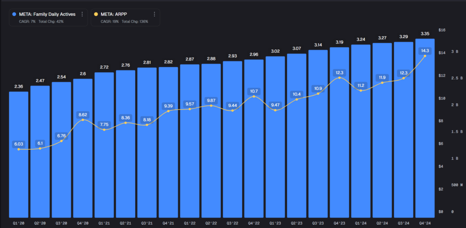Select the META: Family Daily Actives legend label
Viewport: 466px width, 228px height.
[x=47, y=14]
